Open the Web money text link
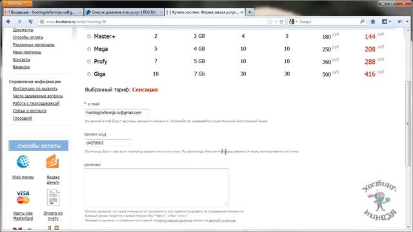 click(23, 177)
